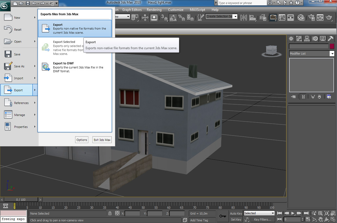Switch to the Motion panel icon
Viewport: 337px width, 223px height.
(x=315, y=39)
